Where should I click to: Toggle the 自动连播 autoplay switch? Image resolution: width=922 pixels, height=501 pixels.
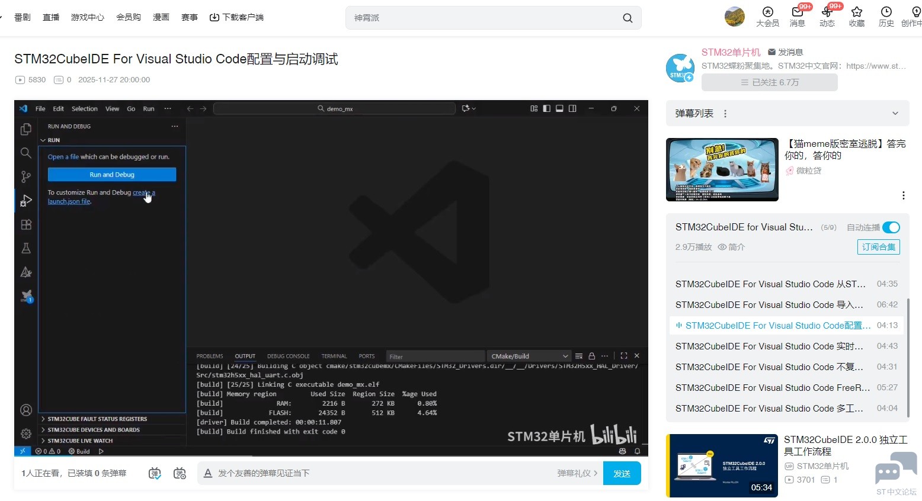tap(891, 227)
